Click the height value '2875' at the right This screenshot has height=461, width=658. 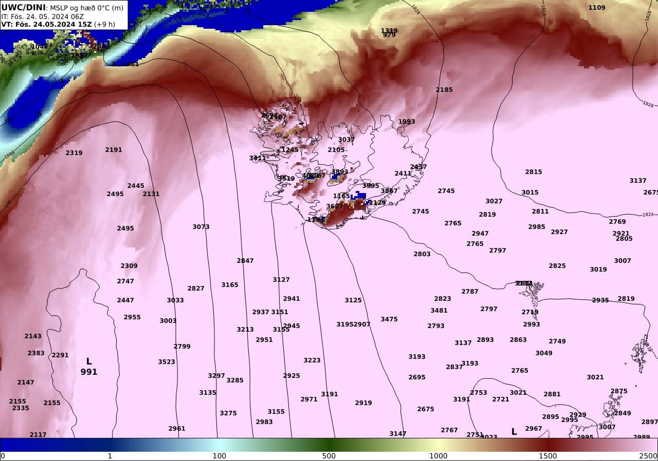[x=619, y=391]
